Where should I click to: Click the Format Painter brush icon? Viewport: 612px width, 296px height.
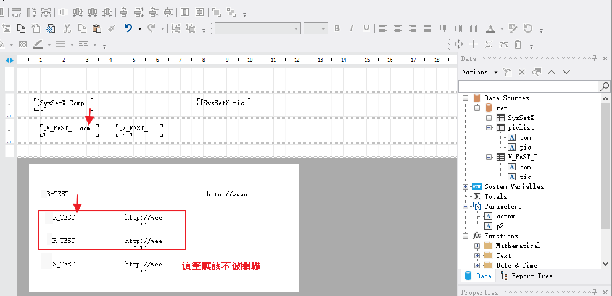tap(112, 28)
